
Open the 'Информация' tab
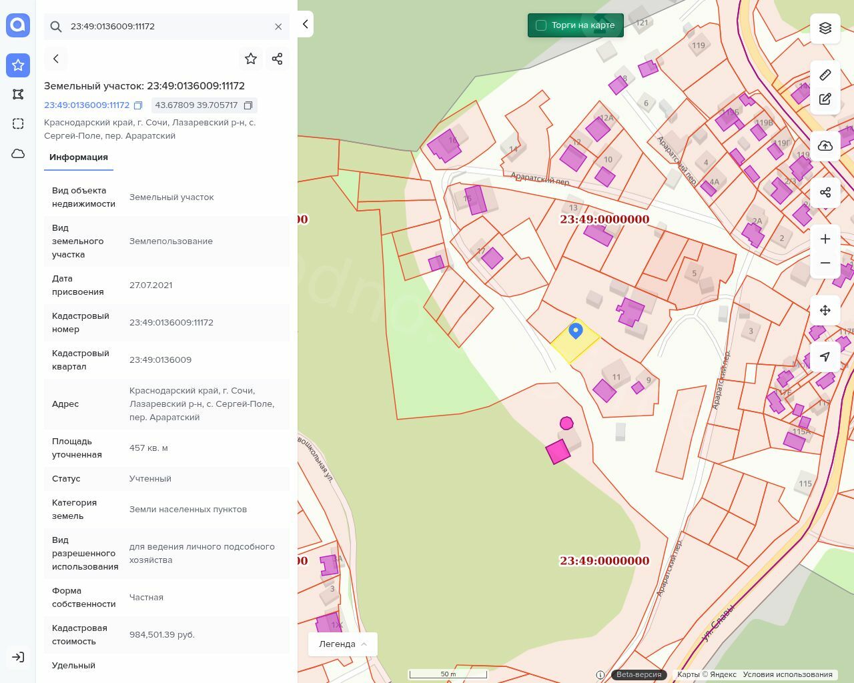point(79,157)
